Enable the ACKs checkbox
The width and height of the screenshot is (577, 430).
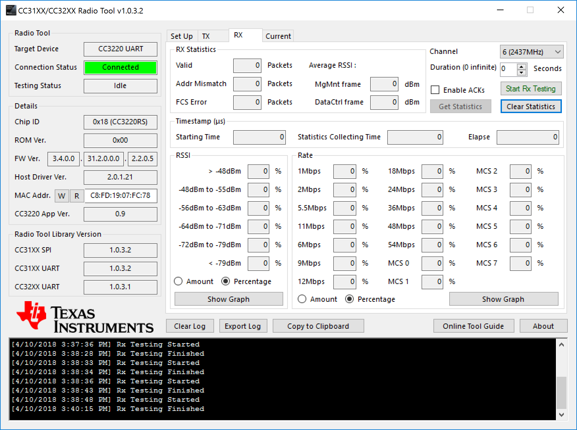click(435, 90)
